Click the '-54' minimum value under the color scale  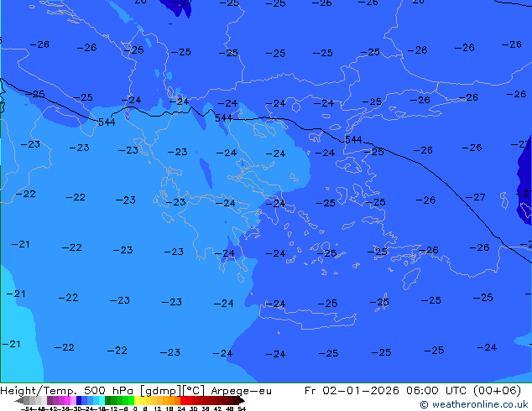[29, 408]
